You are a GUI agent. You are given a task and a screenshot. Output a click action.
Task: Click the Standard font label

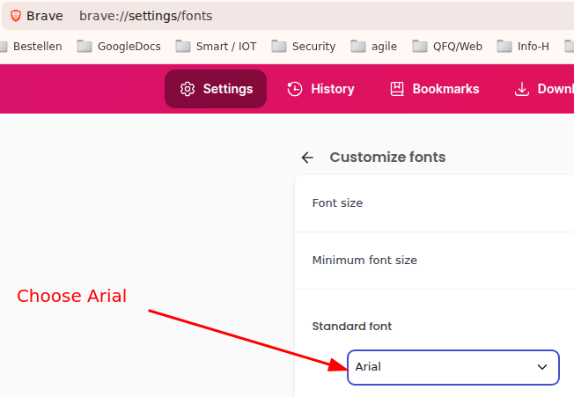[x=352, y=327]
